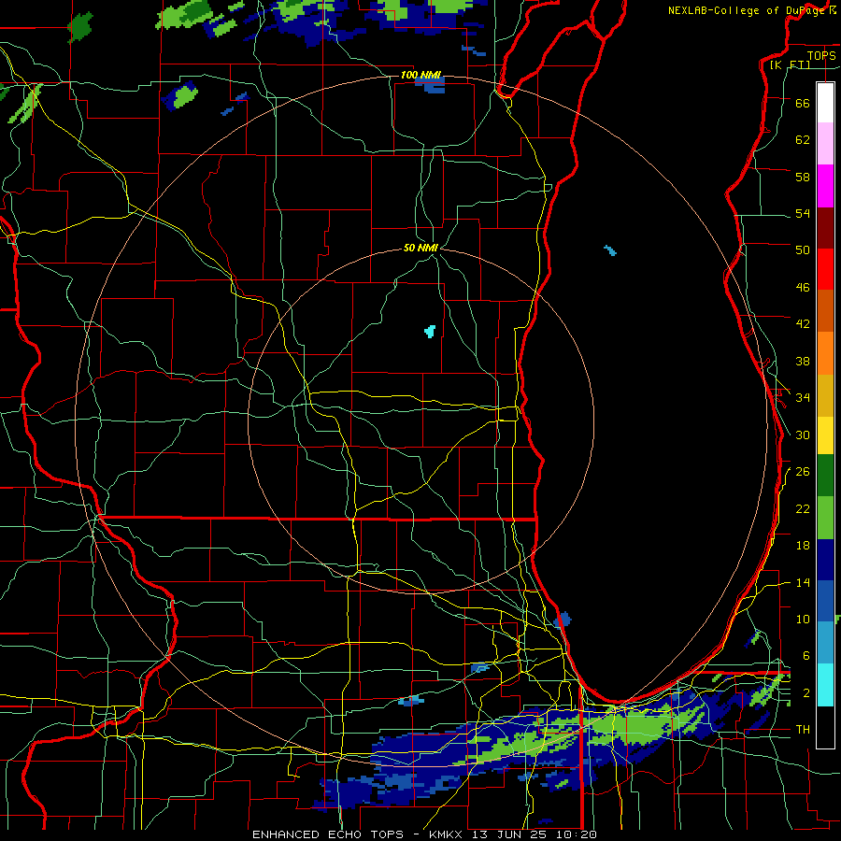Click the 'TOPS' legend title

tap(821, 55)
